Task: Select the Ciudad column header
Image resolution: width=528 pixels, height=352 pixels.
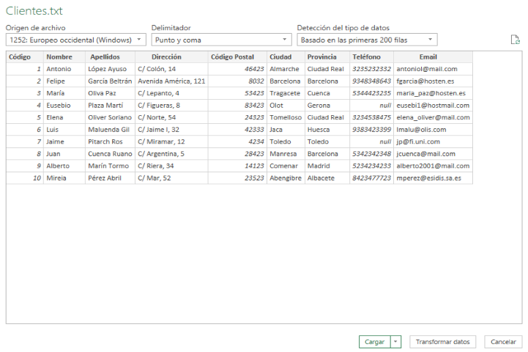Action: point(286,57)
